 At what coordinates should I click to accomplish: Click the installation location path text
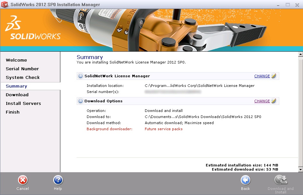pyautogui.click(x=200, y=86)
